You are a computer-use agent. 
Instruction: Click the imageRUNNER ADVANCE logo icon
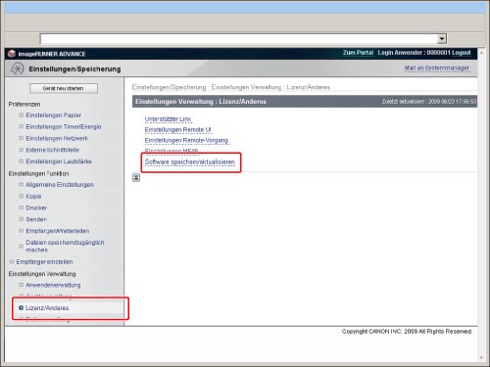[12, 54]
